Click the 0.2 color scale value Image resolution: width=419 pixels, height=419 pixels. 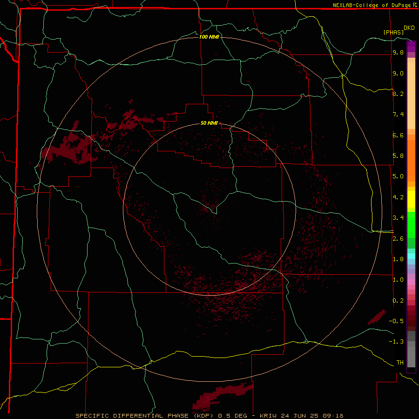pos(398,301)
